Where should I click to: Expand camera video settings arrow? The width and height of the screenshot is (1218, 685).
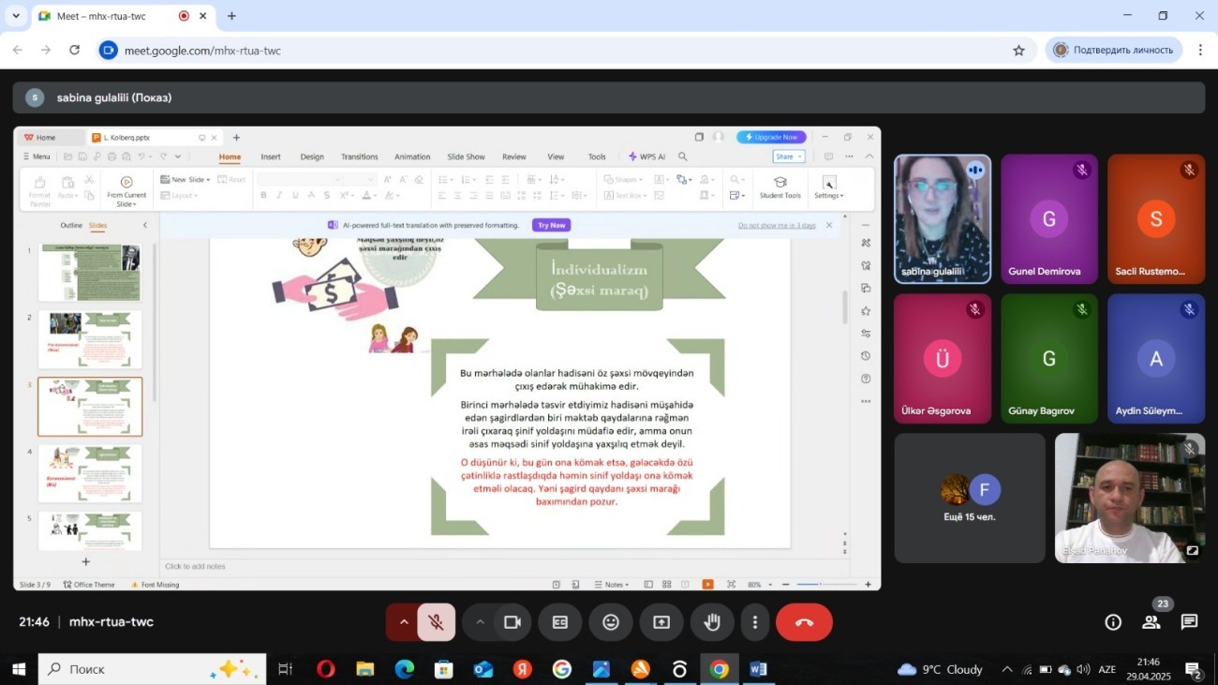click(480, 622)
